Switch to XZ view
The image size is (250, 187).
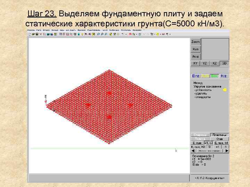pyautogui.click(x=215, y=63)
